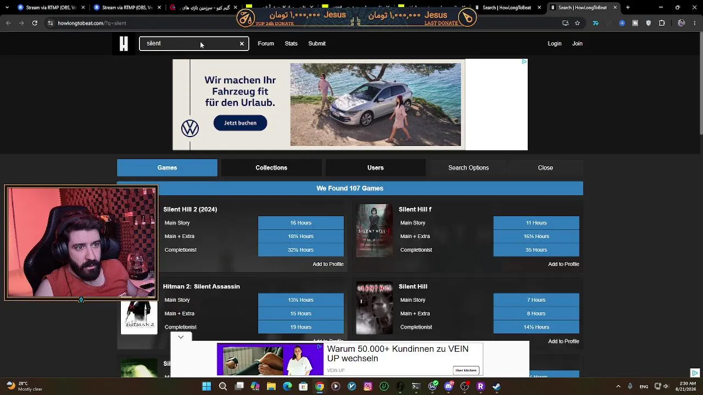Click Silent Hill Main Story '7 Hours'
Screen dimensions: 703x395
pyautogui.click(x=536, y=300)
